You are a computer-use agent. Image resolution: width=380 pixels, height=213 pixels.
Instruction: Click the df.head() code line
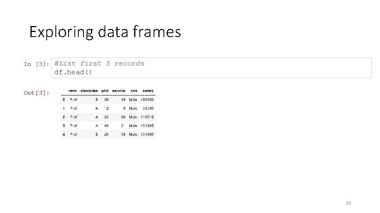(x=73, y=72)
